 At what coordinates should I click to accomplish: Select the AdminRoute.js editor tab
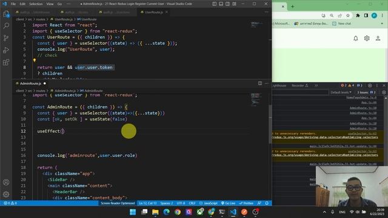click(x=30, y=84)
